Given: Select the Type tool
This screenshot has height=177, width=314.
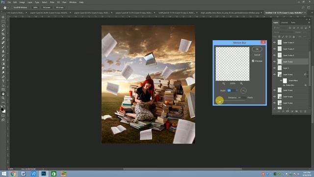Looking at the screenshot, I should tap(3, 81).
